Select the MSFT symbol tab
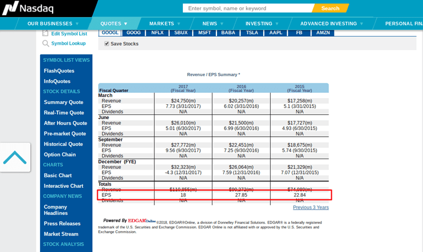The width and height of the screenshot is (423, 252). (x=204, y=32)
